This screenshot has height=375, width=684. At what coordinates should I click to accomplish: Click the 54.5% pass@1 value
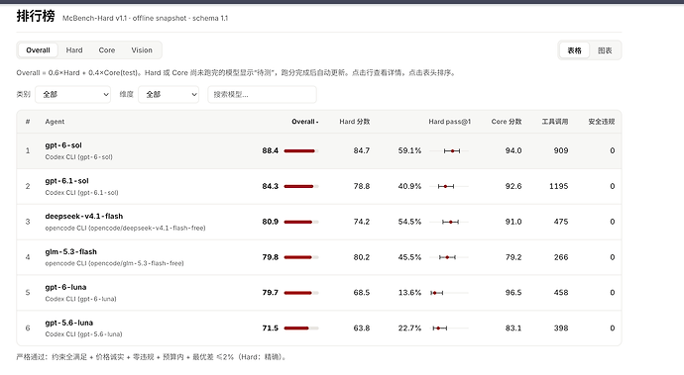(x=409, y=222)
